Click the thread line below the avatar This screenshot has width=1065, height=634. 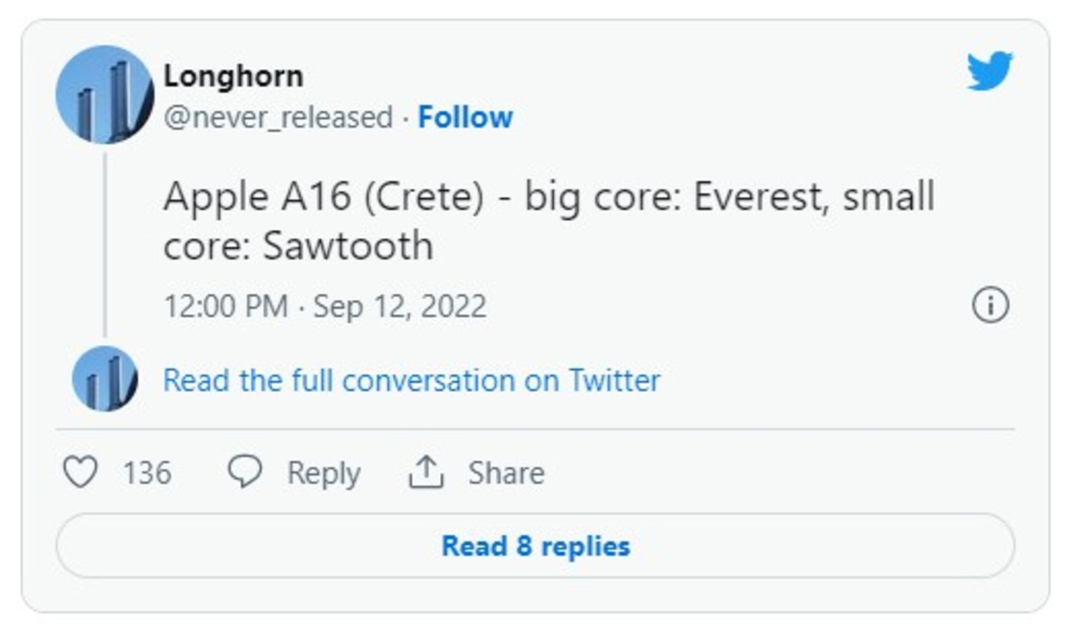(105, 244)
